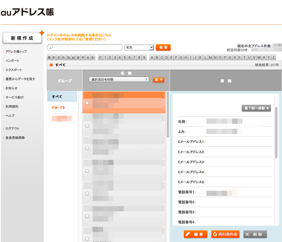Check the sixth contact row checkbox

[x=87, y=216]
